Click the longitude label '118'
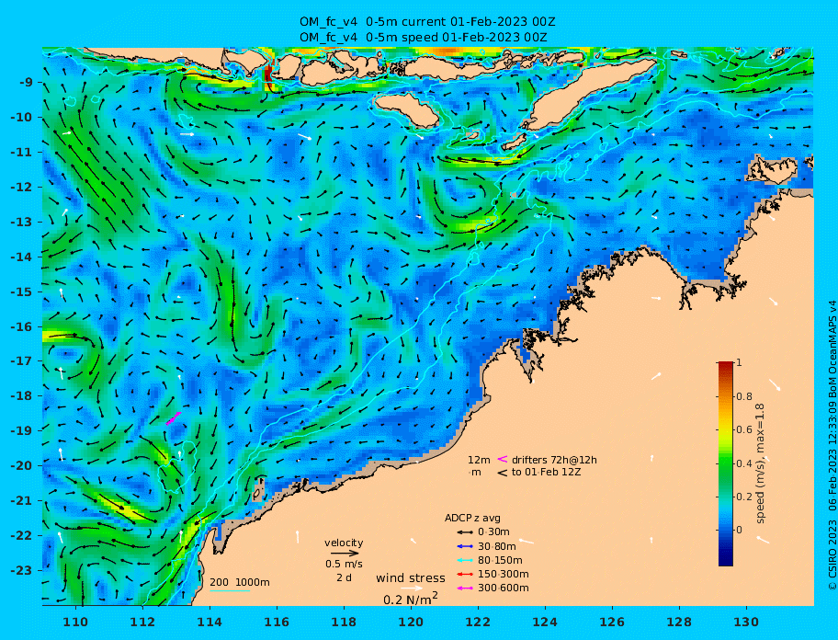The image size is (838, 640). 345,622
